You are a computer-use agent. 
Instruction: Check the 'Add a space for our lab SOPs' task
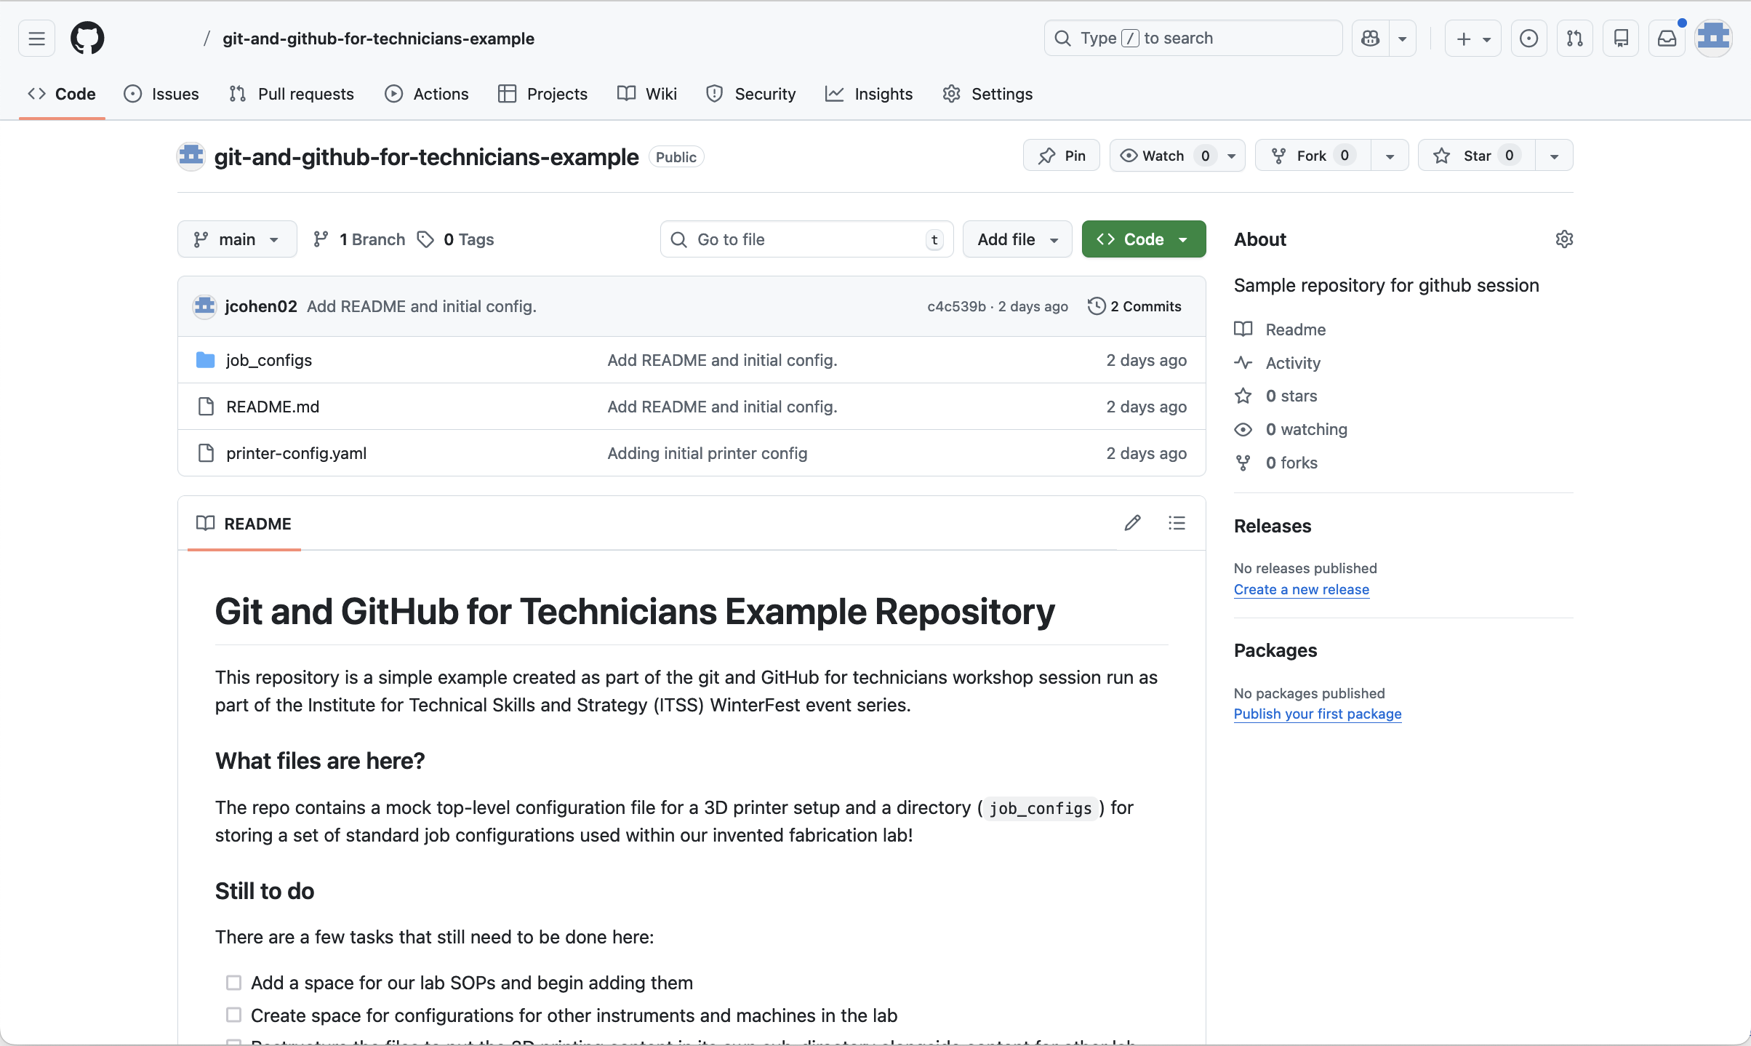point(233,982)
